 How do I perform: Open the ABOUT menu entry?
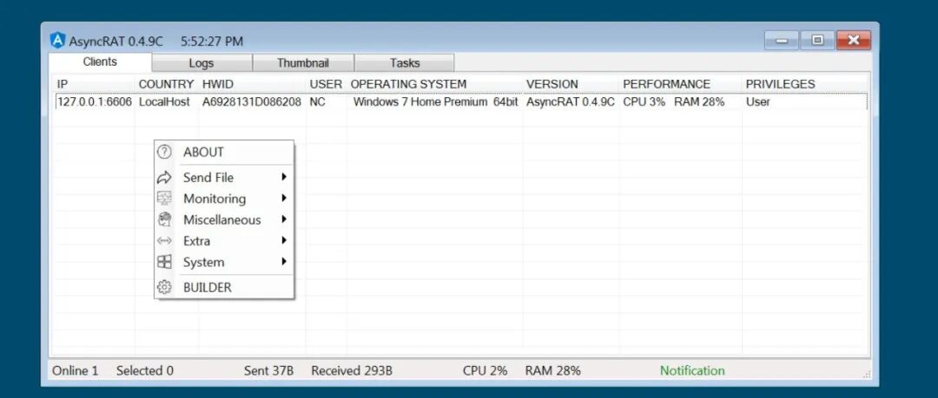(x=224, y=152)
